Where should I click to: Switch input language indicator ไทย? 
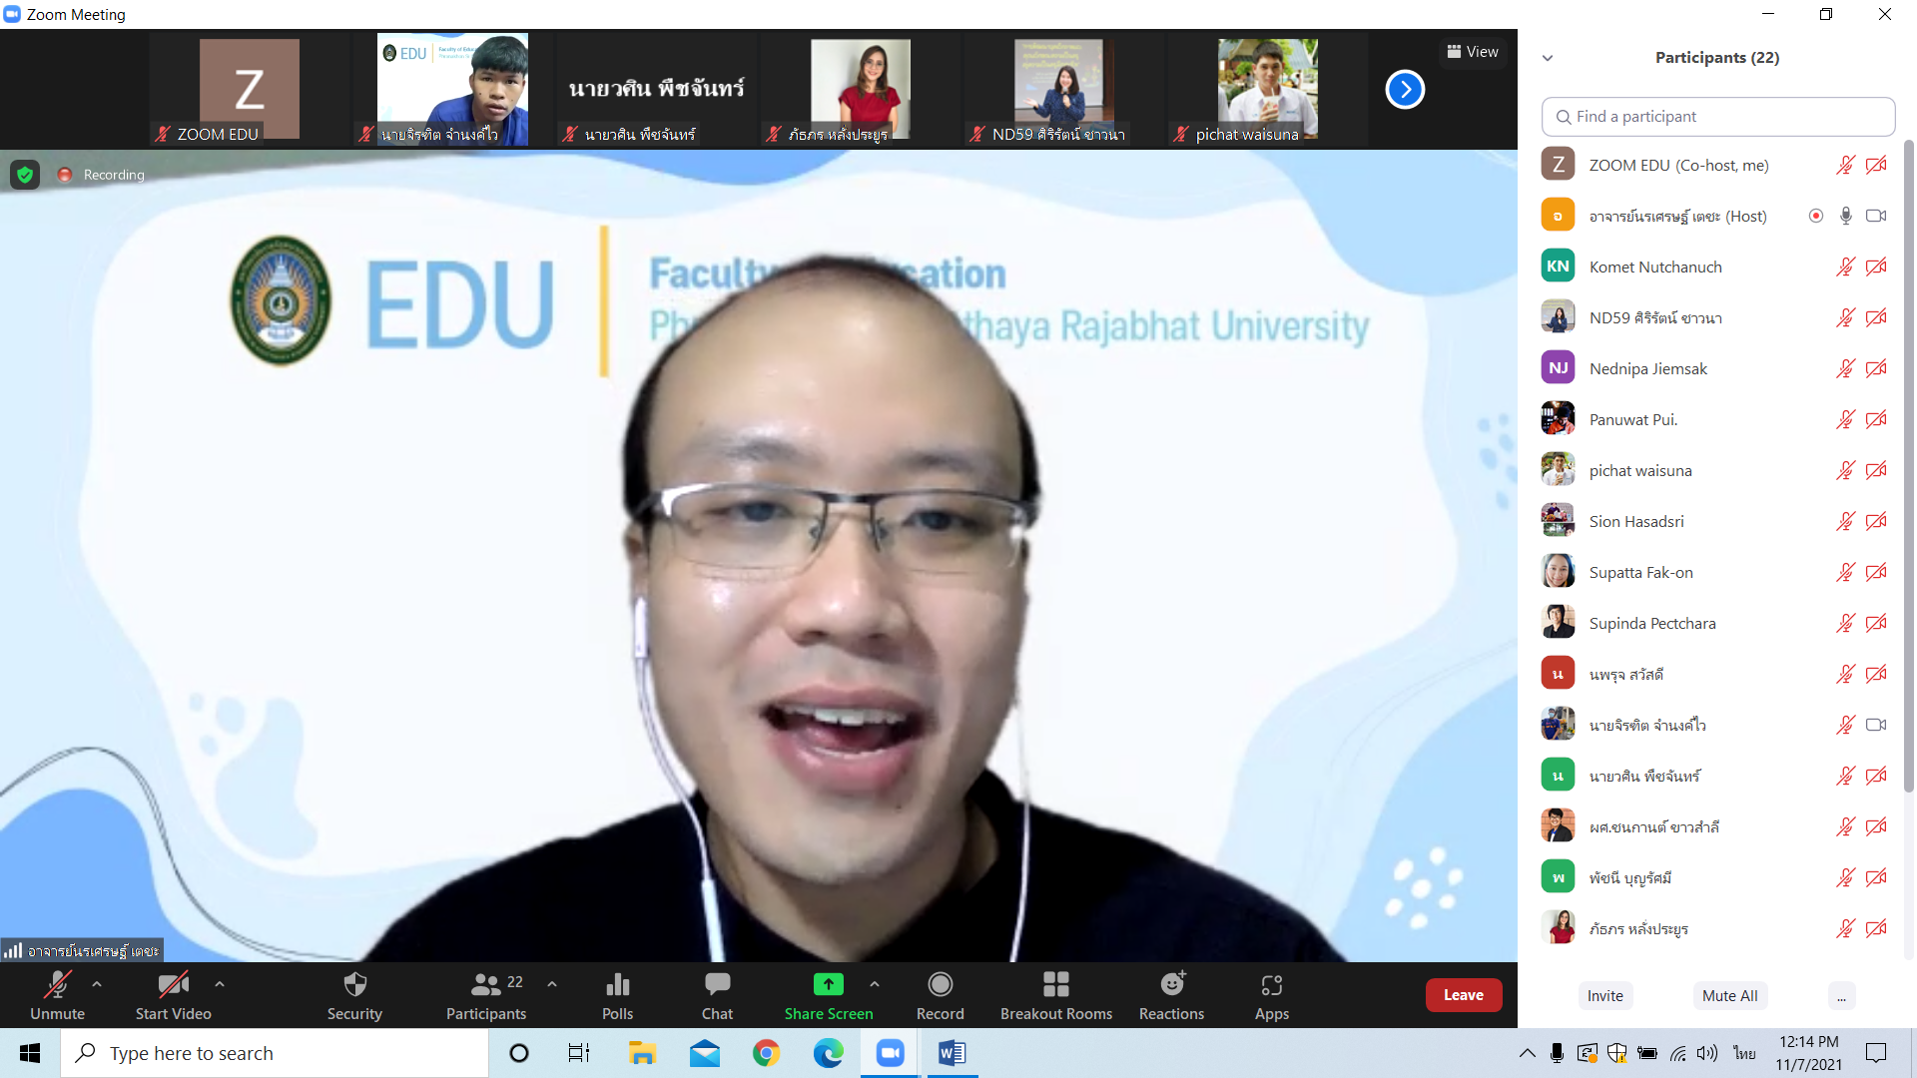click(1744, 1053)
